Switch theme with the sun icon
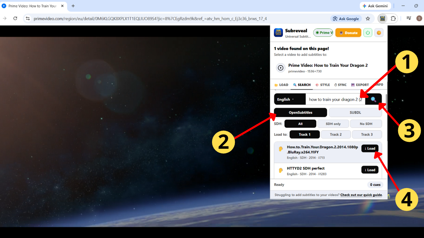The width and height of the screenshot is (424, 238). 379,32
